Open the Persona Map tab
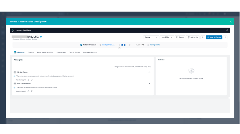The width and height of the screenshot is (240, 134). click(x=61, y=52)
